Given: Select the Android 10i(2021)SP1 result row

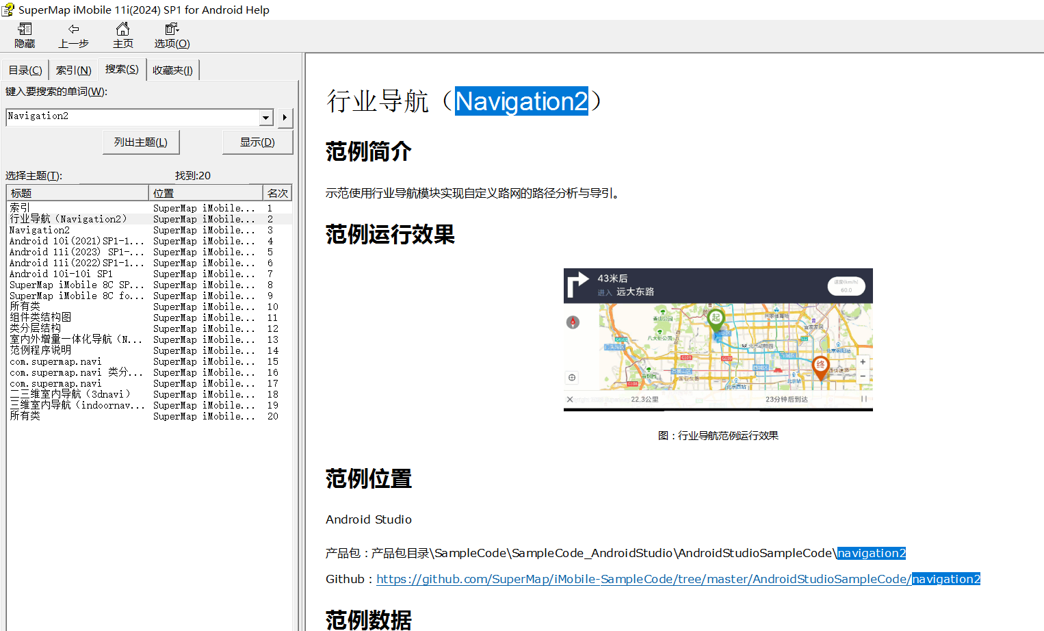Looking at the screenshot, I should click(x=149, y=241).
